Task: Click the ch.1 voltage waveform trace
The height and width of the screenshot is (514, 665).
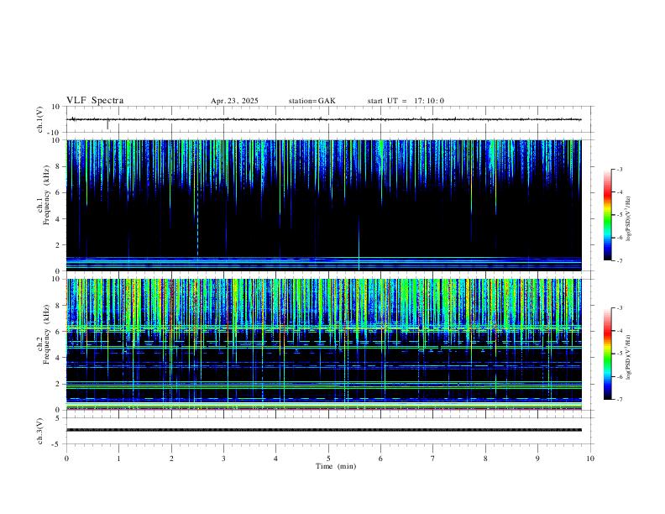Action: click(323, 119)
